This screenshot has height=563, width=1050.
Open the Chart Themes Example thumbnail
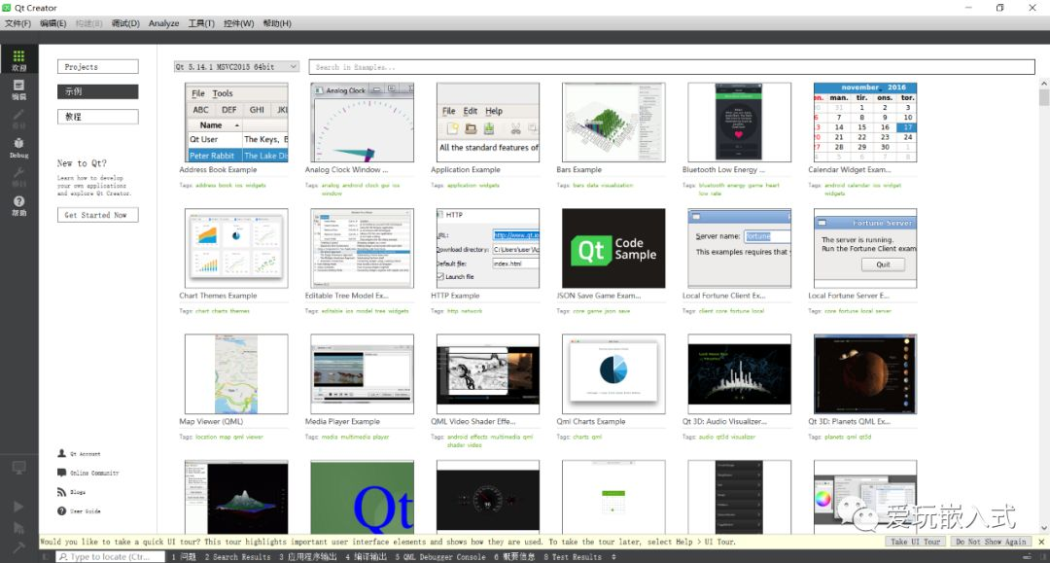pos(236,248)
